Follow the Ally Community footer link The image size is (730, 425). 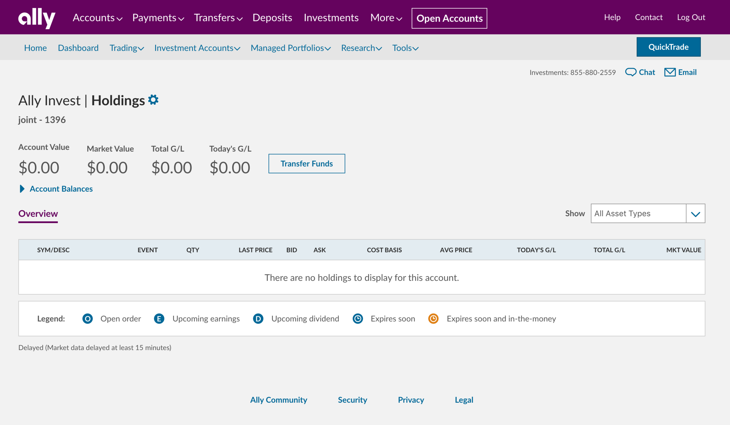[x=279, y=400]
